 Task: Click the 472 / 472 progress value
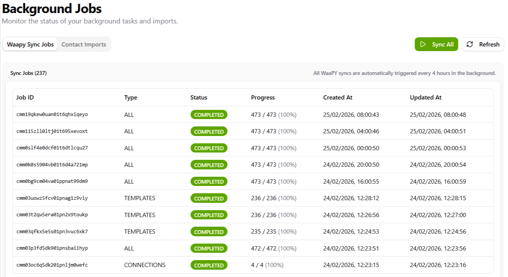(x=264, y=249)
